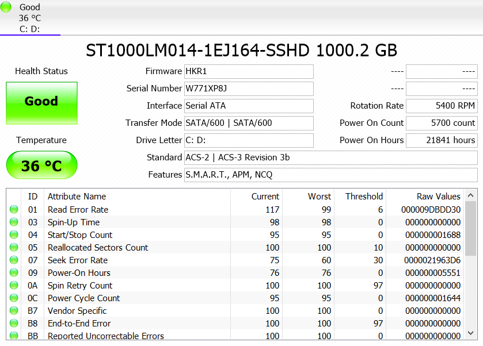The width and height of the screenshot is (483, 346).
Task: Click the status icon for Spin Retry Count
Action: coord(14,285)
